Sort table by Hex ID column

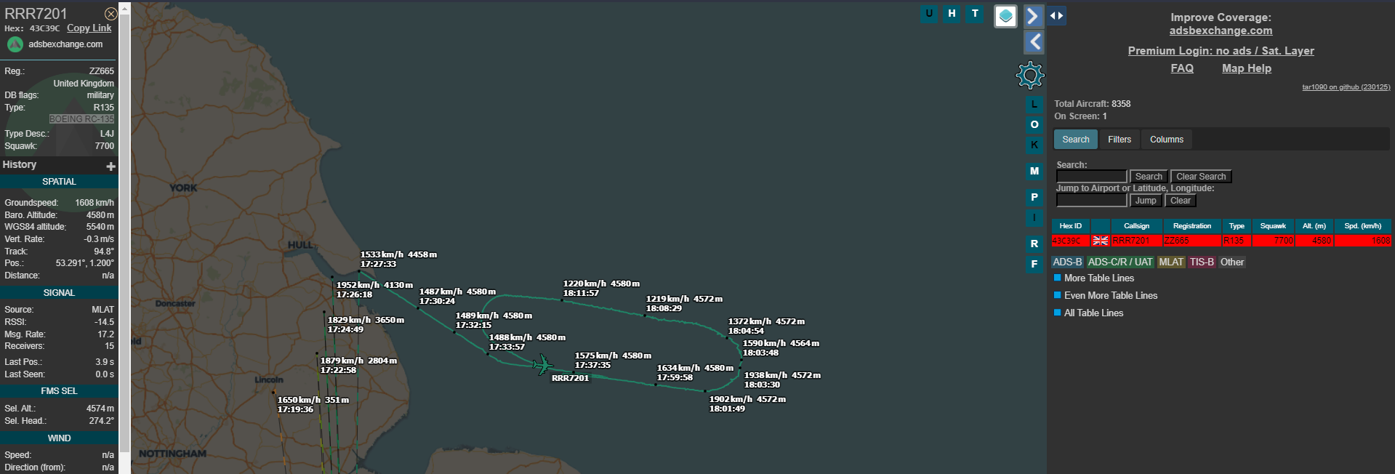click(1070, 226)
